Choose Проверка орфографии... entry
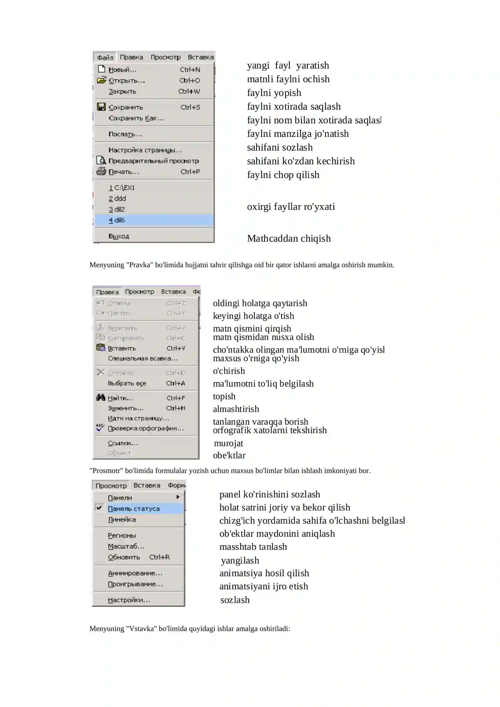500x707 pixels. (x=146, y=428)
